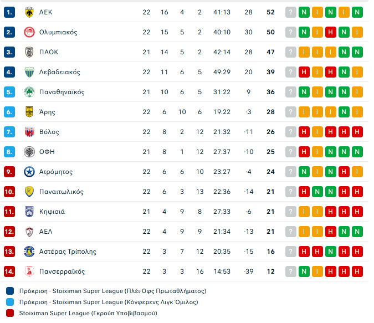Screen dimensions: 374x323
Task: Click the AEK team crest icon
Action: [29, 12]
